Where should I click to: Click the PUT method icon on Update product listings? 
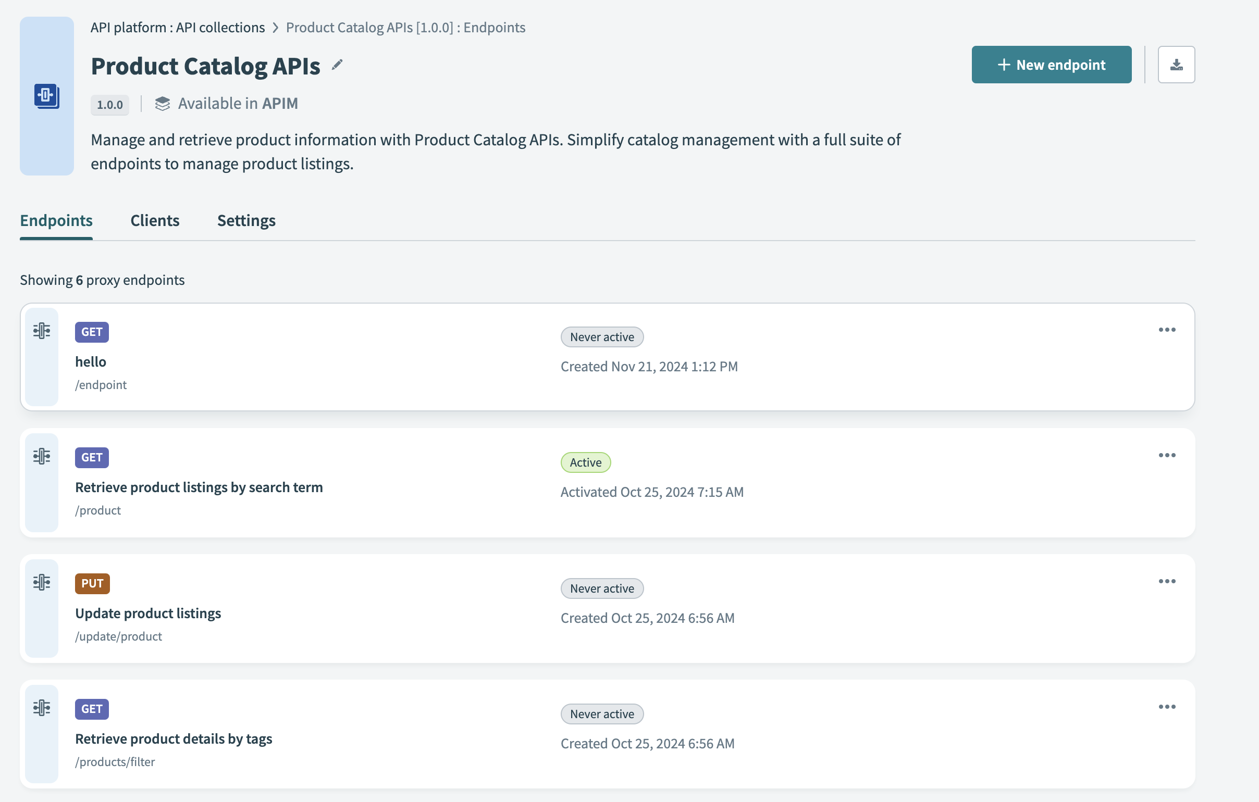click(92, 582)
